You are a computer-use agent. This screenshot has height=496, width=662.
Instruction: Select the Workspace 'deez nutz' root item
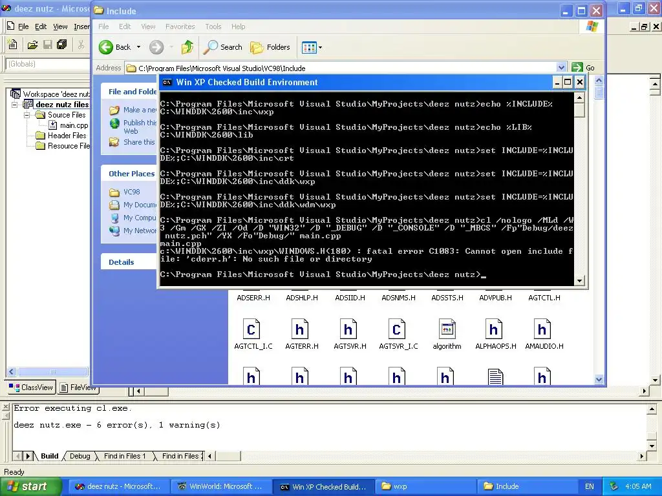tap(56, 94)
